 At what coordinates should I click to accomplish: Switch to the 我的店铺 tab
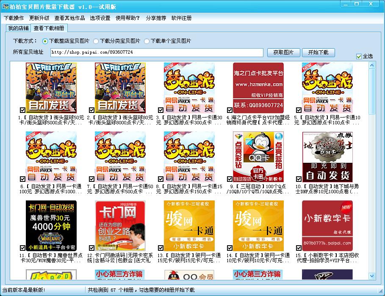point(18,28)
